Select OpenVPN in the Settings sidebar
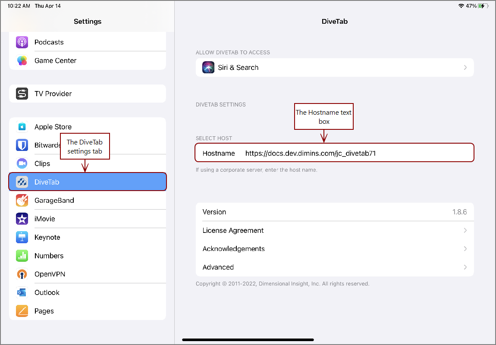The height and width of the screenshot is (345, 496). pos(50,274)
